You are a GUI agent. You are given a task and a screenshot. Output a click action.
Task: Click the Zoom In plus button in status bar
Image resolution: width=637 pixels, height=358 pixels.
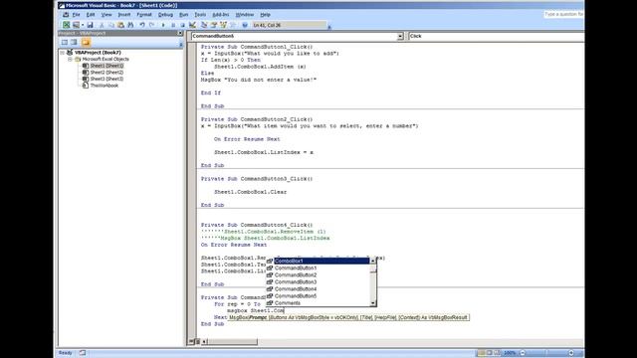570,353
